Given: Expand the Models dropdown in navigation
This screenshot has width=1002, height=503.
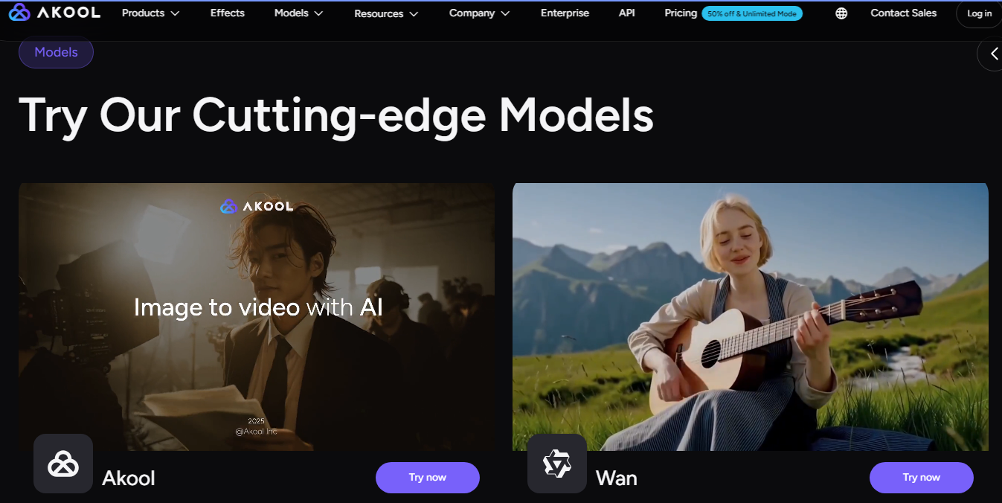Looking at the screenshot, I should tap(298, 13).
